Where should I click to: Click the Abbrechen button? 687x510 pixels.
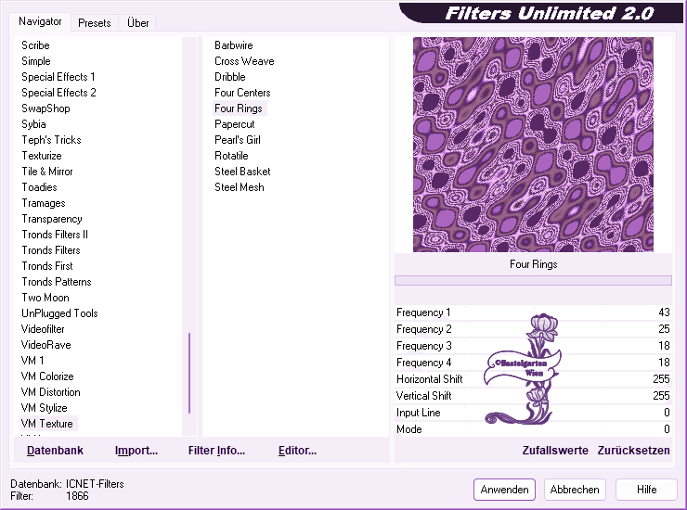pos(575,489)
